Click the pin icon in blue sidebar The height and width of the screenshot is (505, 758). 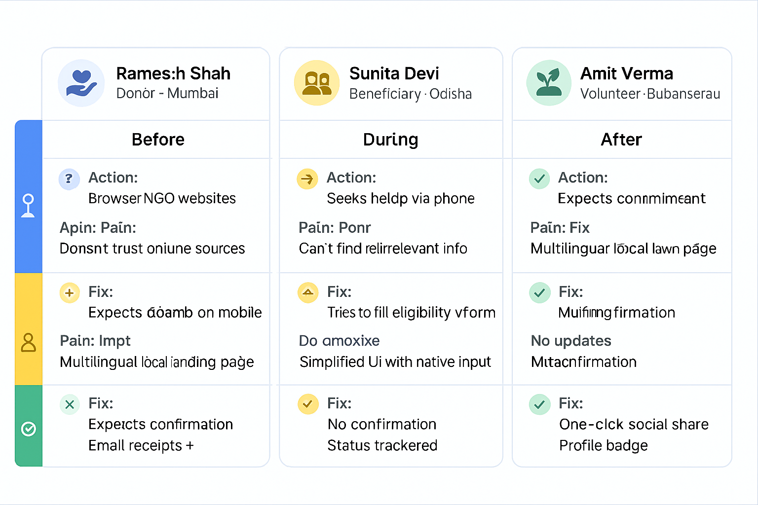tap(29, 205)
